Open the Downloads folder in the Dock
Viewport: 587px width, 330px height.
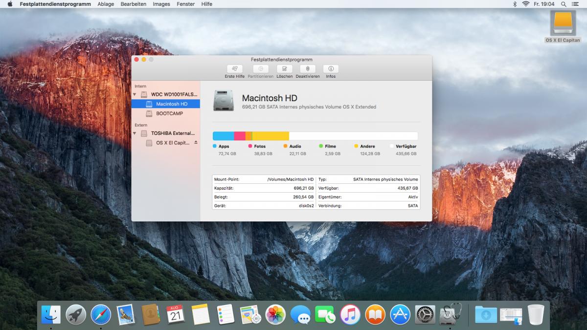[x=486, y=314]
